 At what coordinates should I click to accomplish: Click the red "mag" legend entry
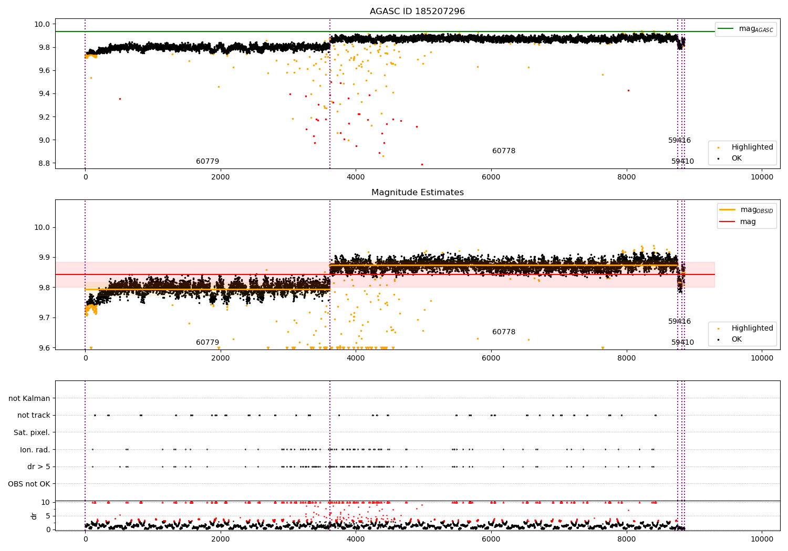tap(738, 222)
